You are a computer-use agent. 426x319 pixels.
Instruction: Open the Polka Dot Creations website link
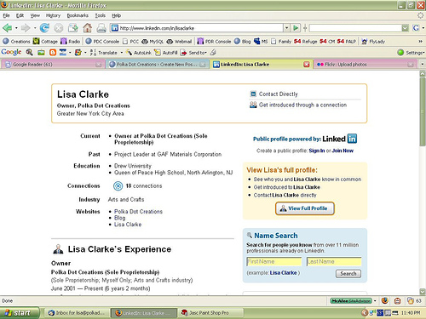(x=138, y=212)
